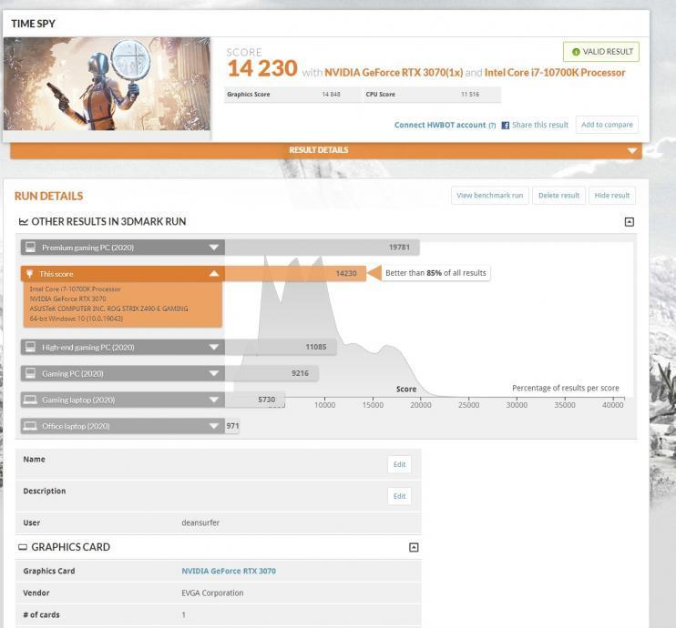The height and width of the screenshot is (628, 676).
Task: Click the trophy icon on This score
Action: (29, 274)
